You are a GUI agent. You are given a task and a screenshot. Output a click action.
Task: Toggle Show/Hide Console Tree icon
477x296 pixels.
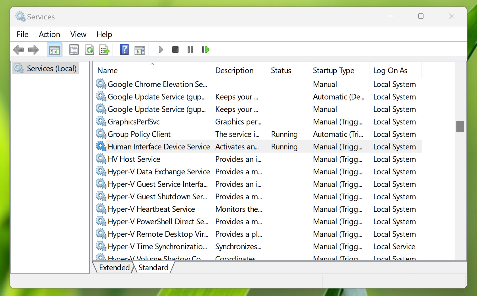54,50
